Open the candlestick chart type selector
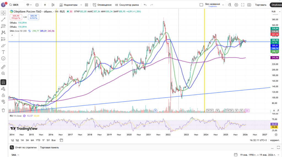Screen dimensions: 282x157 click(x=53, y=5)
